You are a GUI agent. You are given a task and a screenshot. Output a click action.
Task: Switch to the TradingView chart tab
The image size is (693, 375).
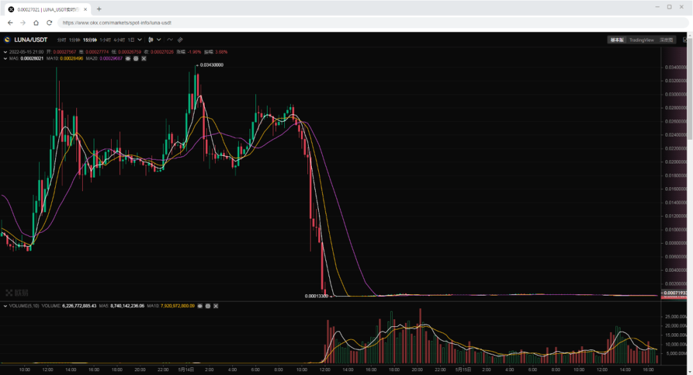pyautogui.click(x=641, y=40)
